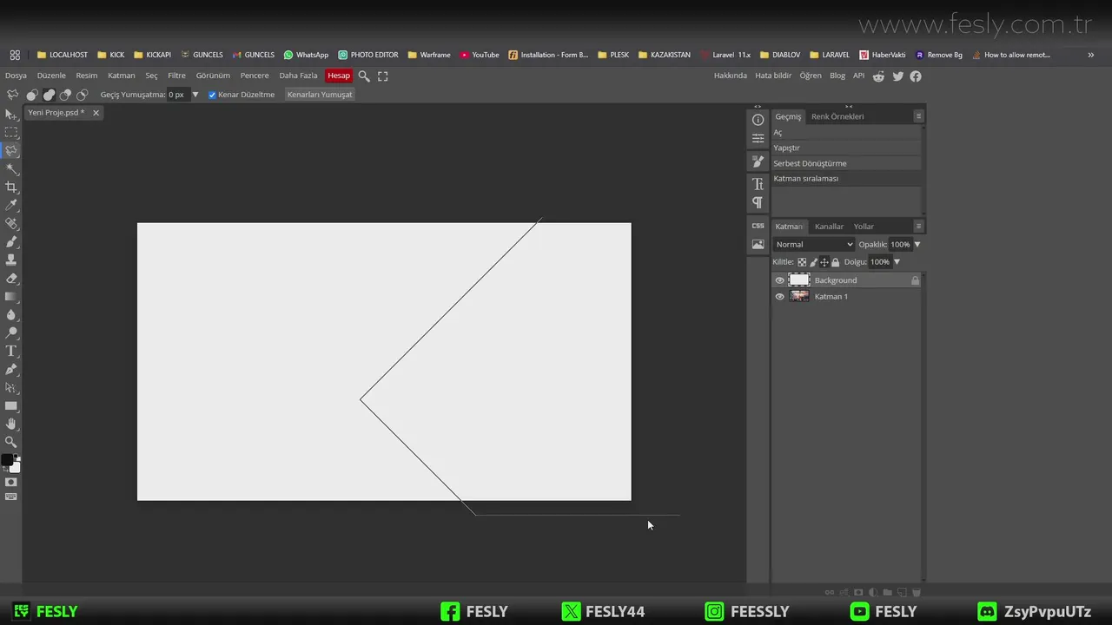
Task: Toggle lock all padlock icon
Action: pos(836,262)
